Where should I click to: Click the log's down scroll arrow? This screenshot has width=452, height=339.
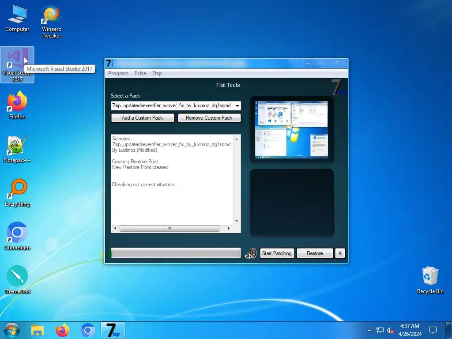click(237, 221)
